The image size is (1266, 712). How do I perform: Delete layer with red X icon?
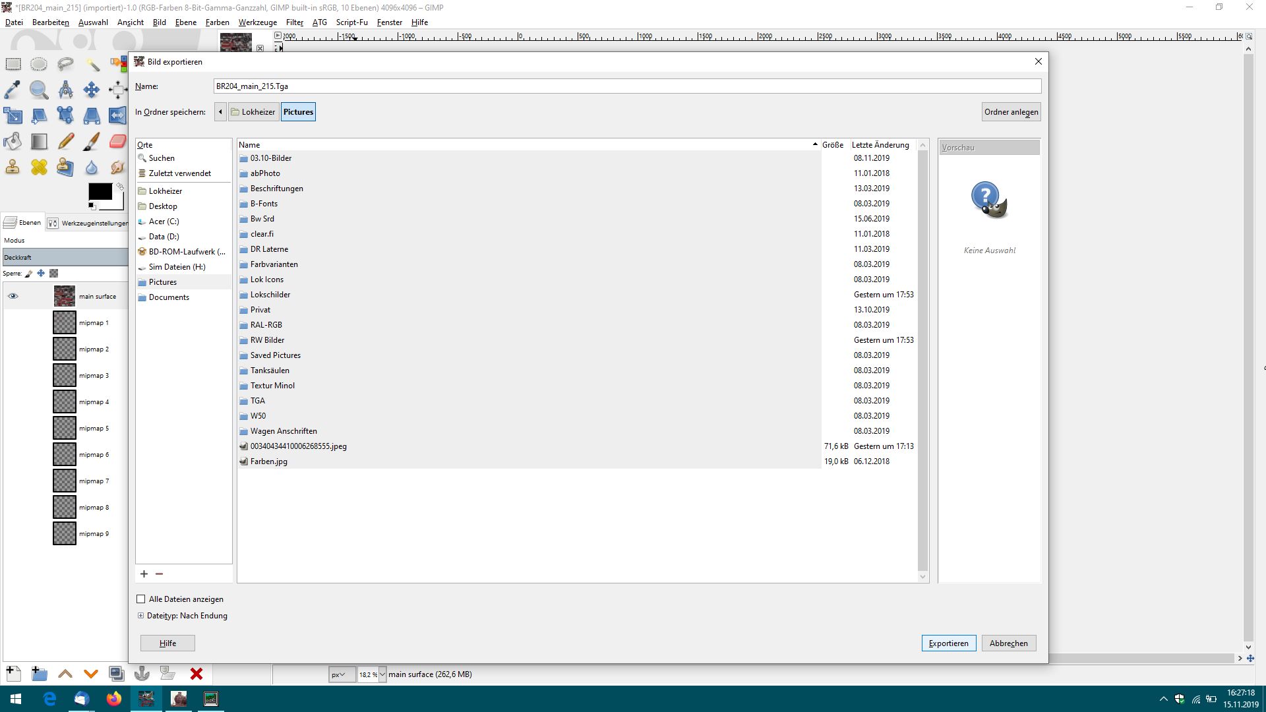point(196,674)
